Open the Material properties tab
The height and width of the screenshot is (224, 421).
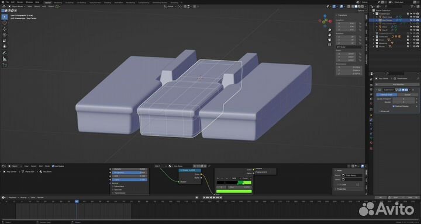pos(371,142)
